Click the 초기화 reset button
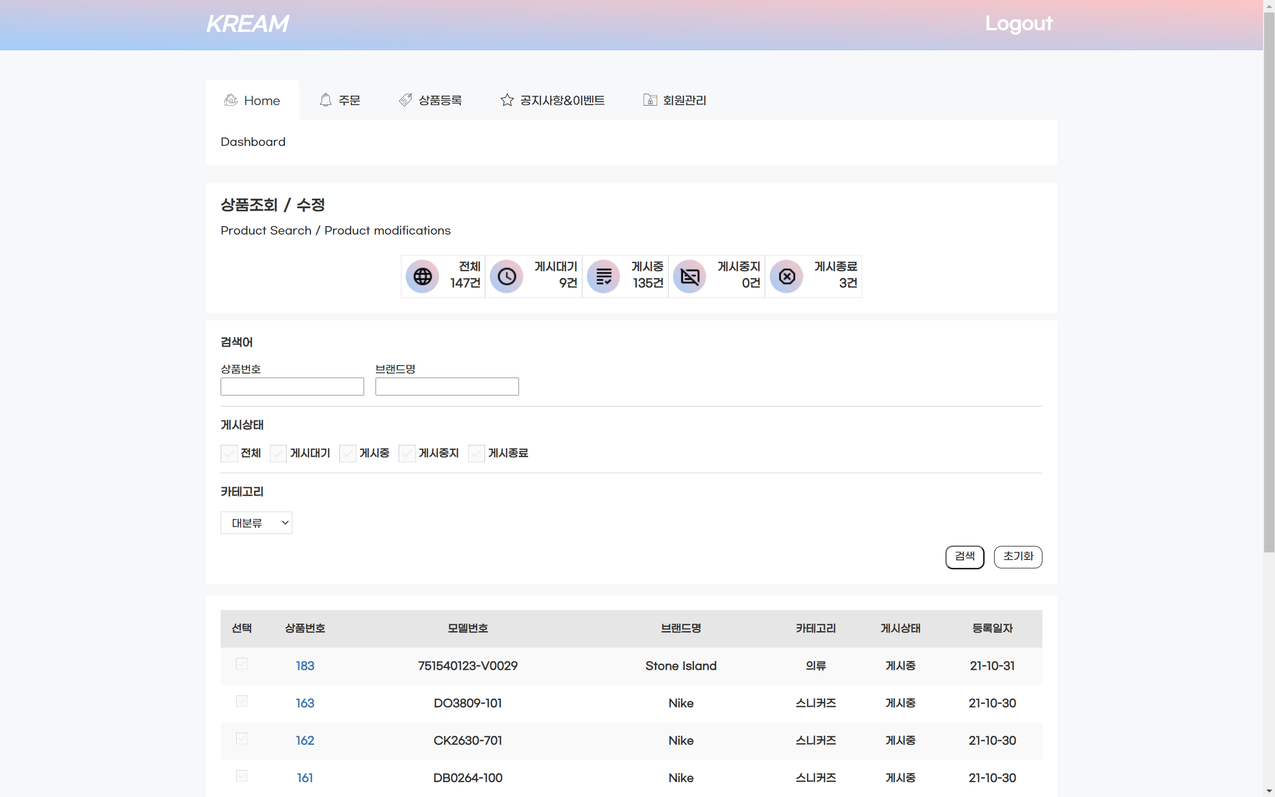 (1018, 556)
